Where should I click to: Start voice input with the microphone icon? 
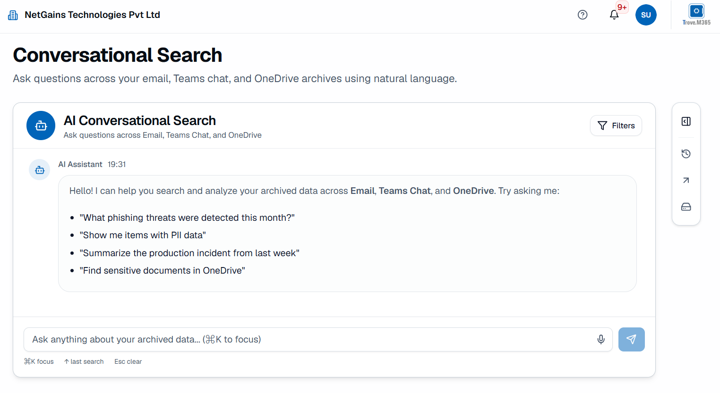pyautogui.click(x=601, y=340)
